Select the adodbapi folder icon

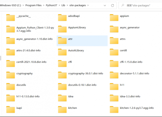tap(62, 17)
